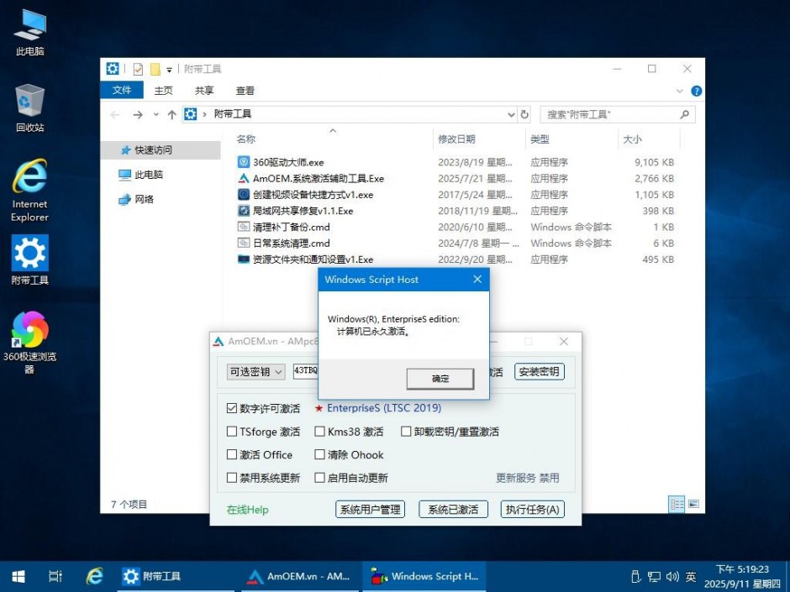Expand the address bar history dropdown
The image size is (790, 592).
pos(511,114)
